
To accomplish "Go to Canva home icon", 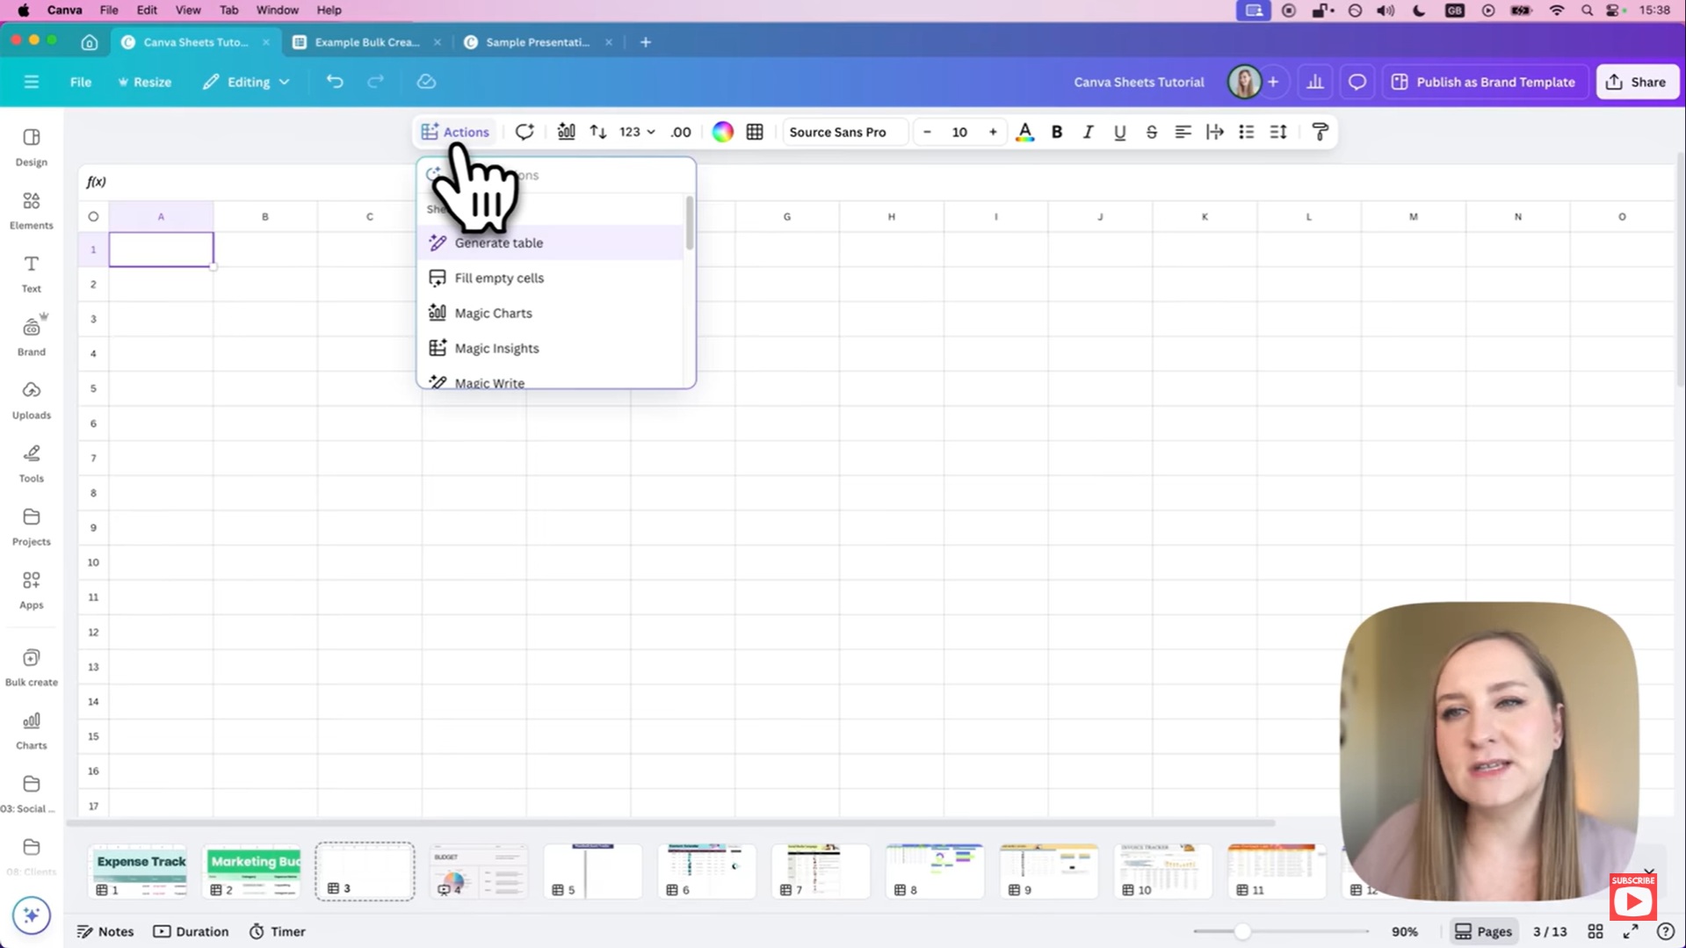I will click(89, 42).
